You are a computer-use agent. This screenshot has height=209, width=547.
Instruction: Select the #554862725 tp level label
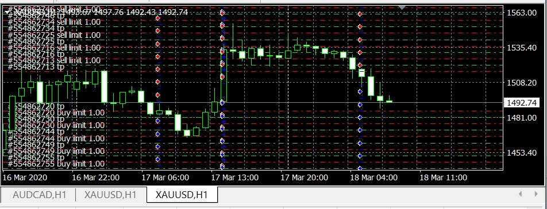[x=36, y=41]
